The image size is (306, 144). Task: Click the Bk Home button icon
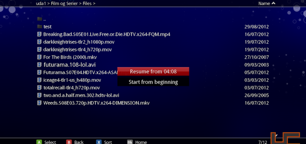point(130,142)
